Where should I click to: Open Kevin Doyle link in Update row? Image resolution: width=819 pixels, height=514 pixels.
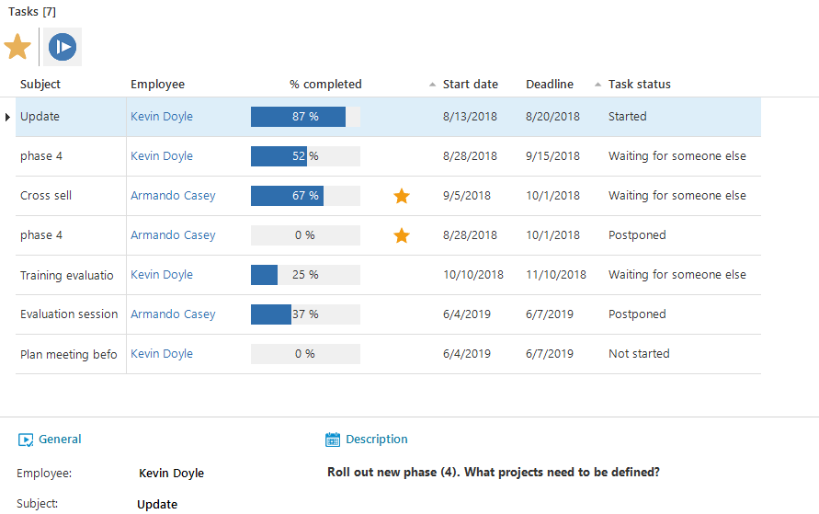162,117
